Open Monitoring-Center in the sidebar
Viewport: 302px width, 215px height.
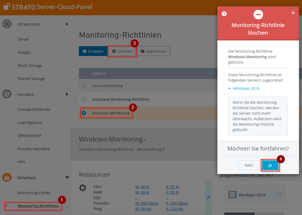(x=34, y=193)
